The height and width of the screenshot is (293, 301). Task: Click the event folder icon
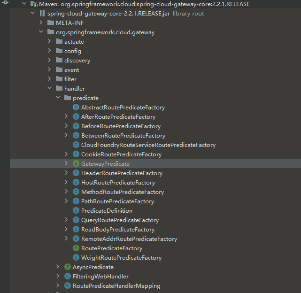59,69
